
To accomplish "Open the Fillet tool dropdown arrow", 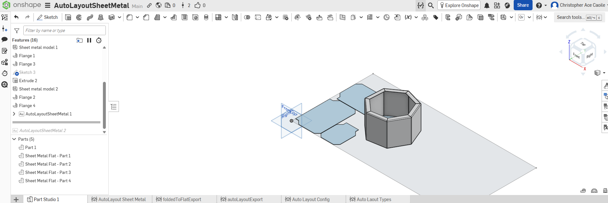I will [x=137, y=17].
